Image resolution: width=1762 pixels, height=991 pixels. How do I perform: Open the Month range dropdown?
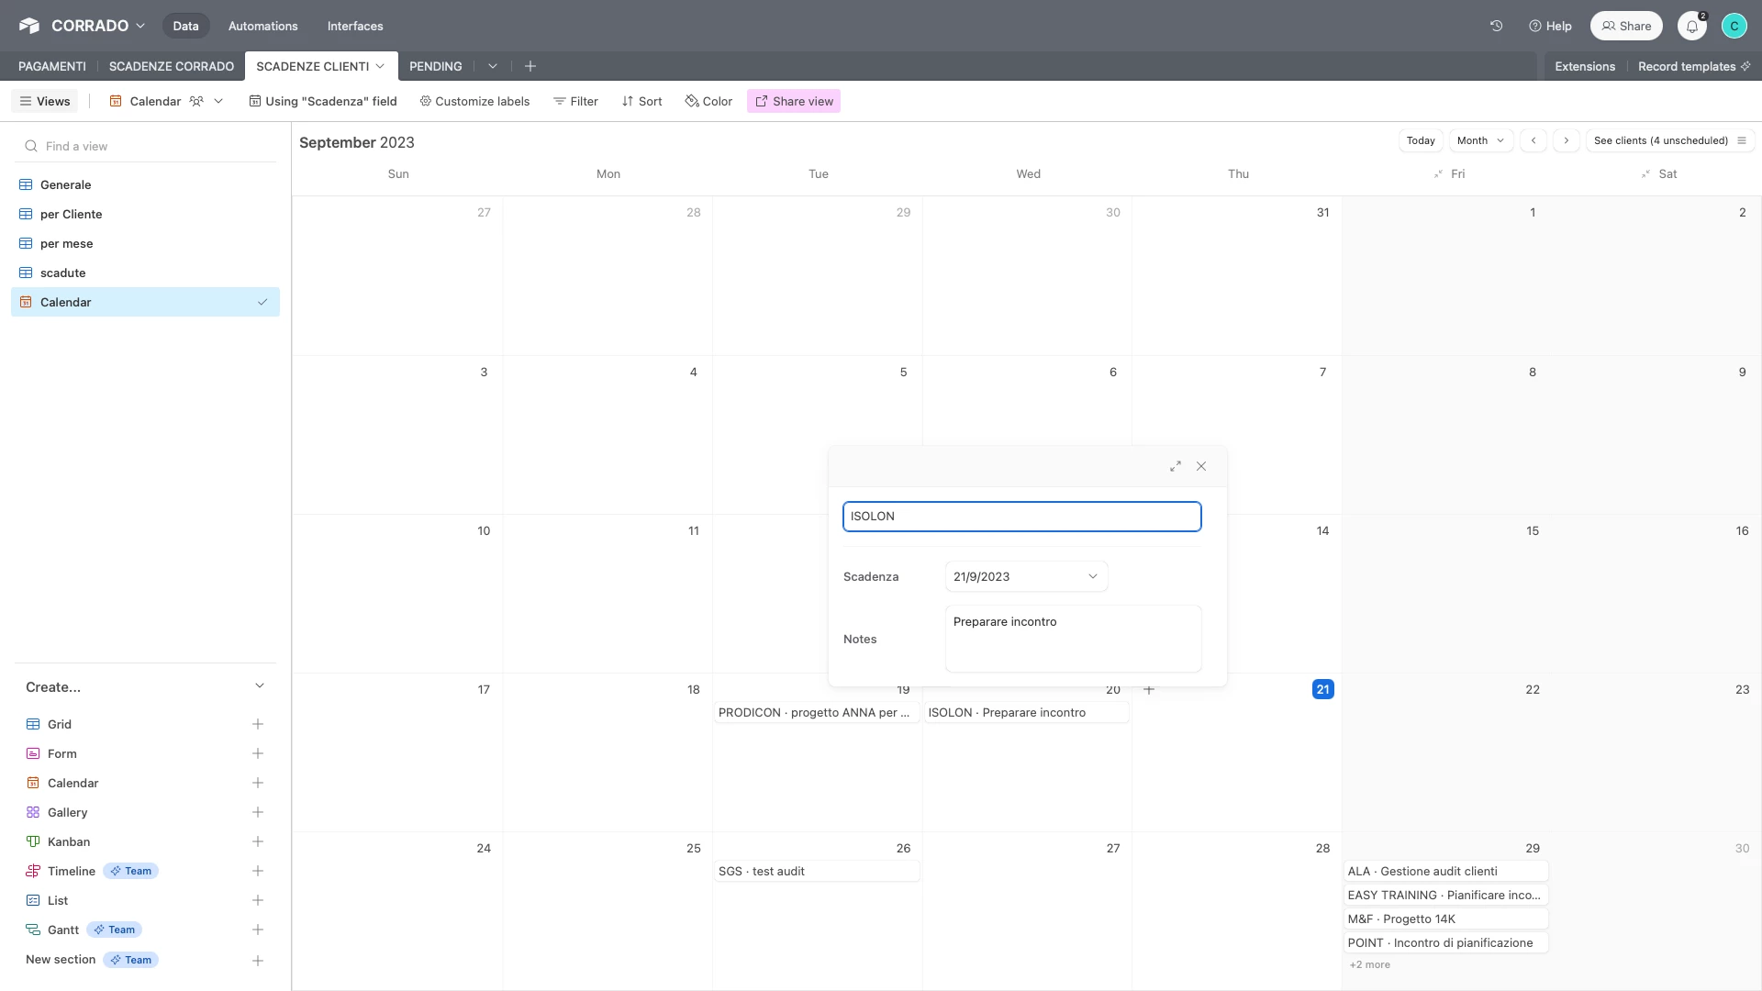[1480, 140]
